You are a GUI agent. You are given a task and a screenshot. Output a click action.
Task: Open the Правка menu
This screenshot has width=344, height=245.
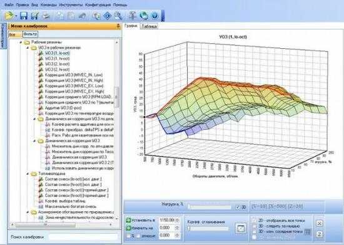[23, 4]
